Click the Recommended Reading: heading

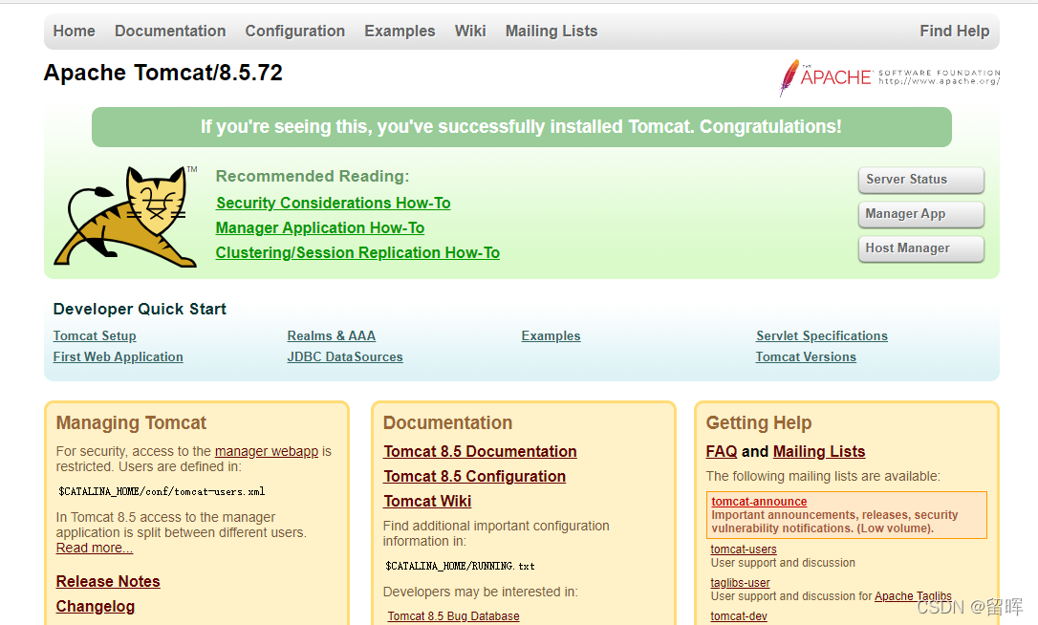(313, 176)
